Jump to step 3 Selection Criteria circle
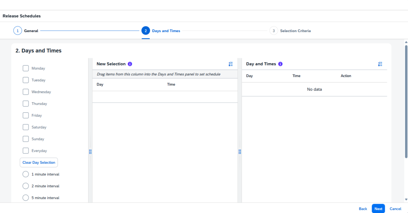Screen dimensions: 408x213 [x=273, y=31]
